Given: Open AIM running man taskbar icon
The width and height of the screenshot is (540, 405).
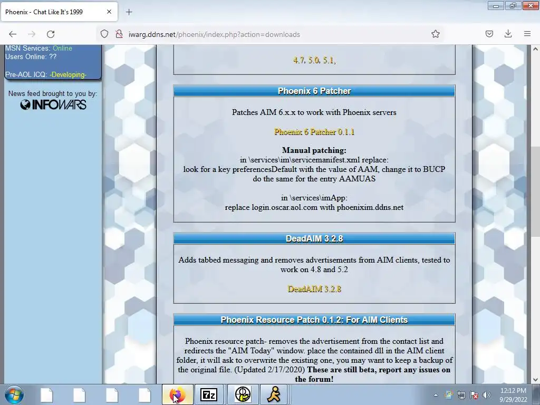Looking at the screenshot, I should point(274,394).
